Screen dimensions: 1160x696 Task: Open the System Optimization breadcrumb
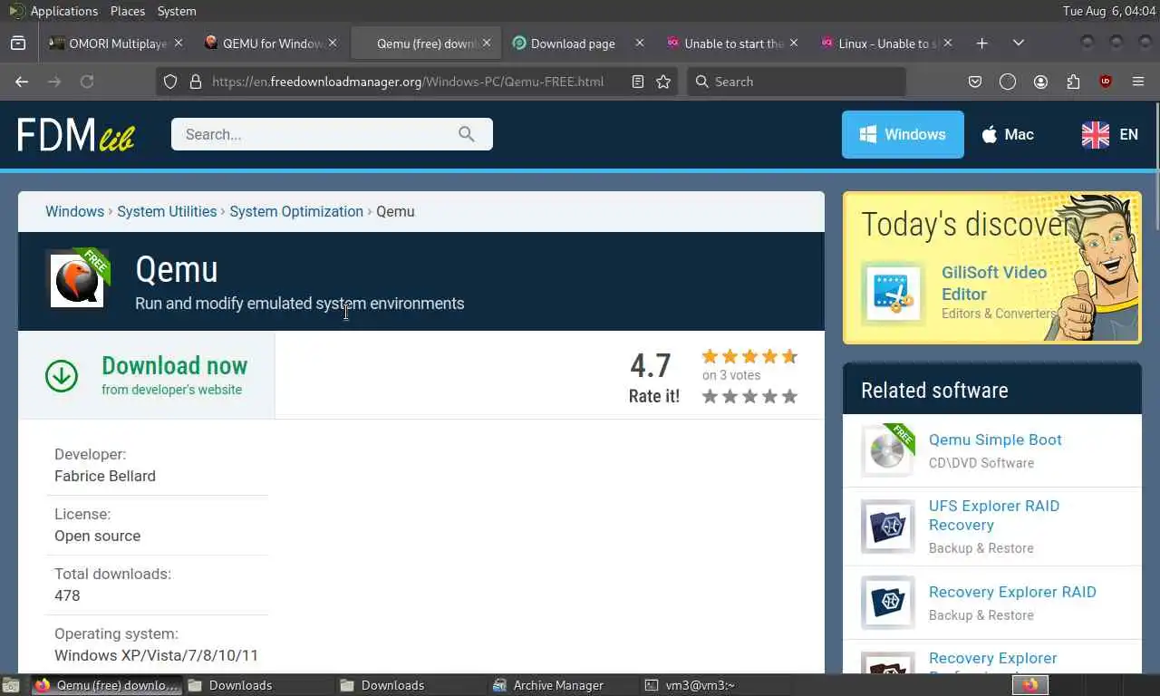click(296, 211)
